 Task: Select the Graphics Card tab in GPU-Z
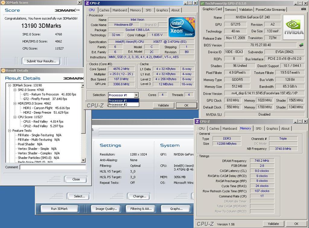click(212, 9)
